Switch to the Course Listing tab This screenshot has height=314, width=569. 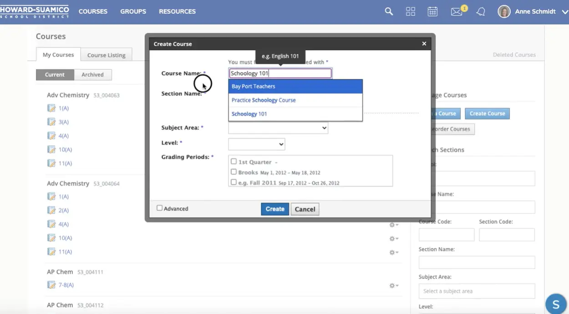[x=106, y=55]
